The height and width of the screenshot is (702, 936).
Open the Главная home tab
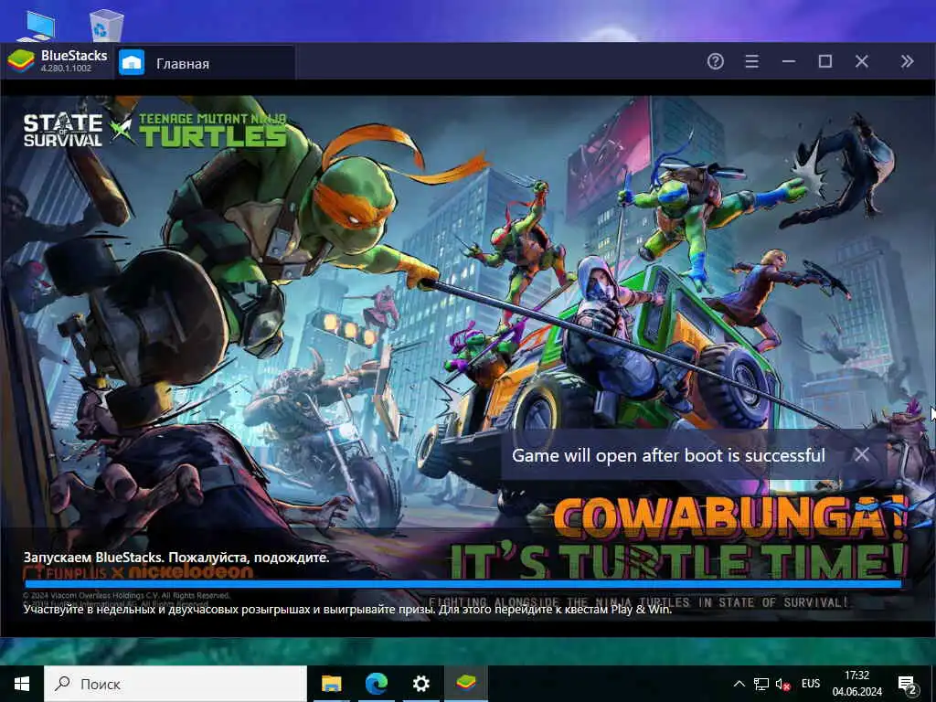[x=204, y=62]
